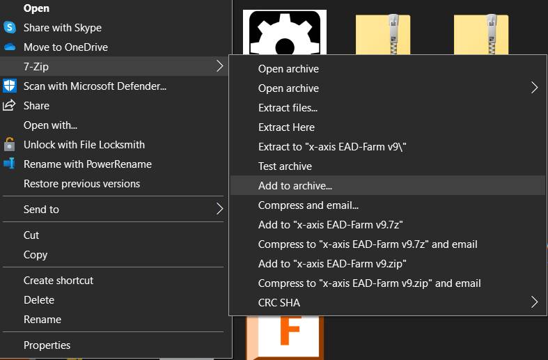Expand the Send to submenu arrow

(x=219, y=209)
